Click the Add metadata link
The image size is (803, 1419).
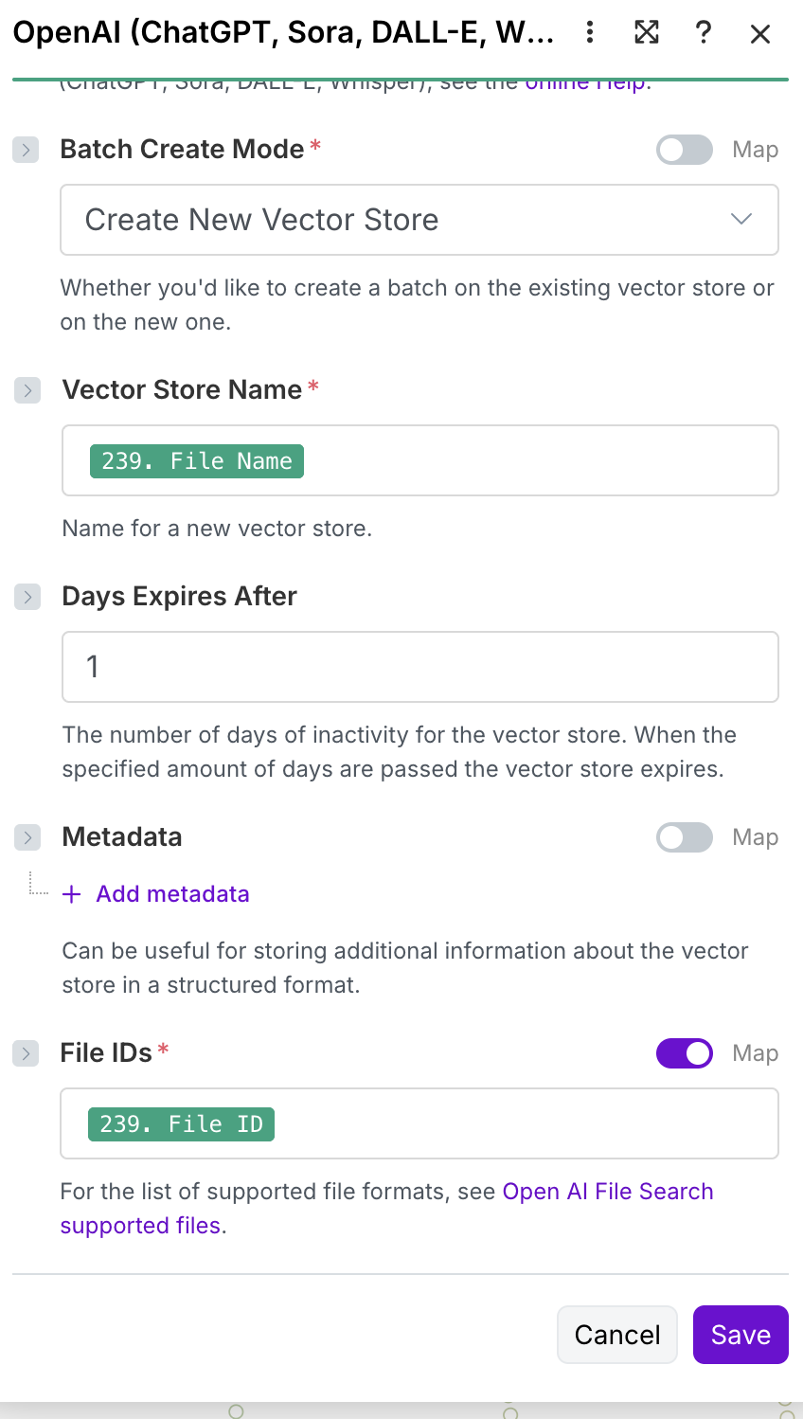coord(172,894)
